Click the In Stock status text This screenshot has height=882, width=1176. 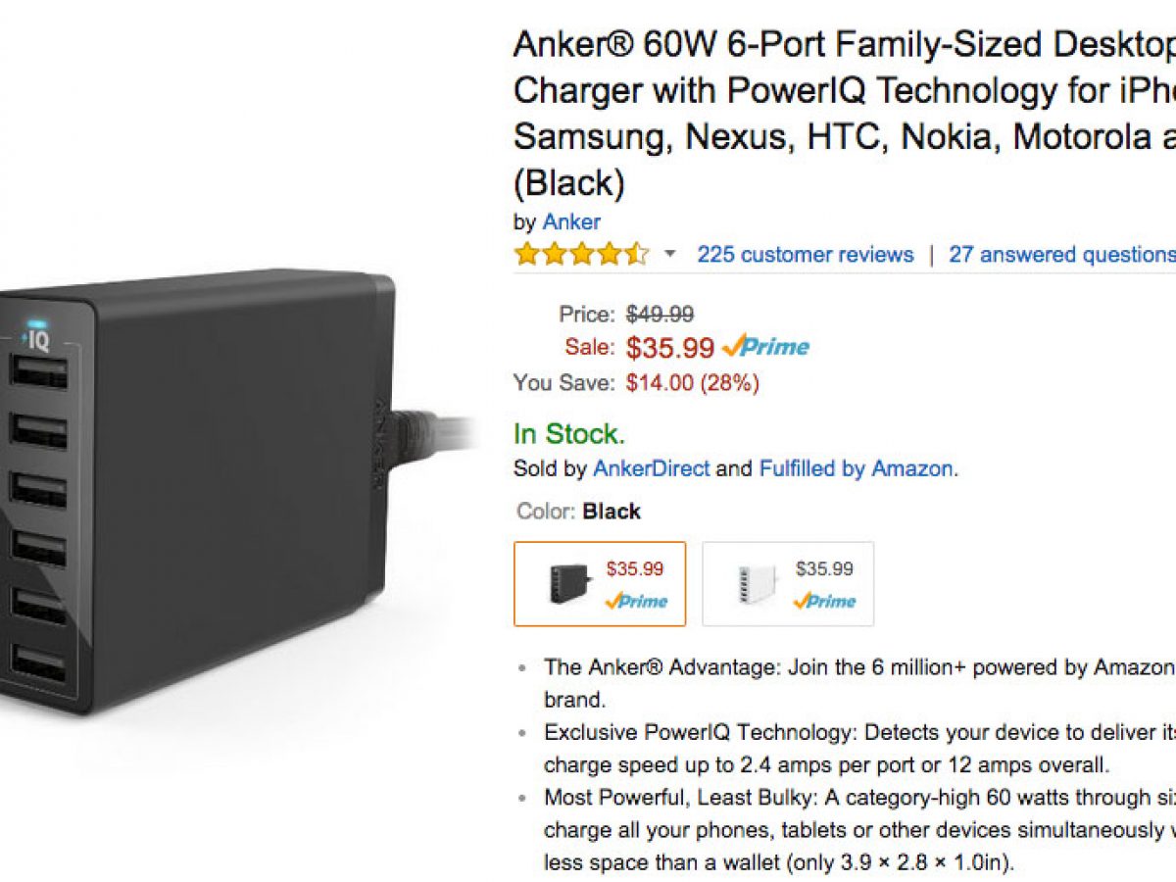[568, 433]
